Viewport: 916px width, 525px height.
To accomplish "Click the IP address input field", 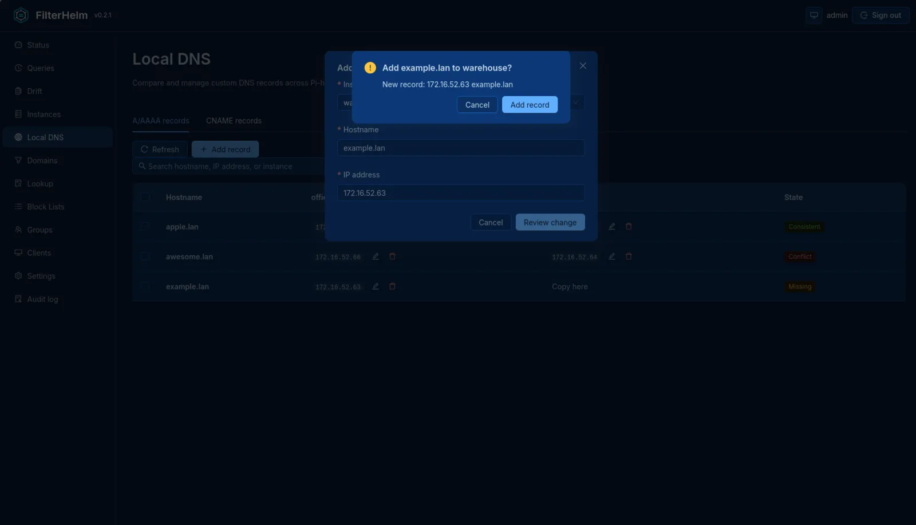I will (461, 193).
